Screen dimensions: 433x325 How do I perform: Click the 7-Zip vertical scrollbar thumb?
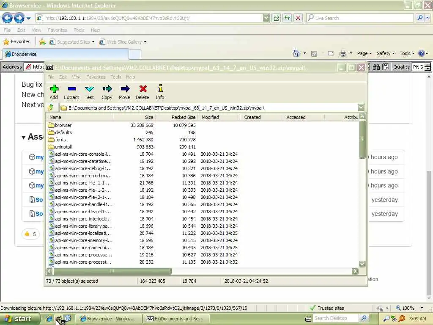click(362, 139)
